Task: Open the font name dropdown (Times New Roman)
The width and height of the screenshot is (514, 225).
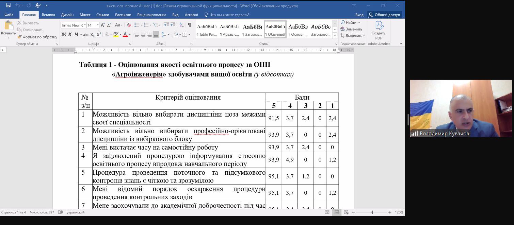Action: click(x=84, y=25)
